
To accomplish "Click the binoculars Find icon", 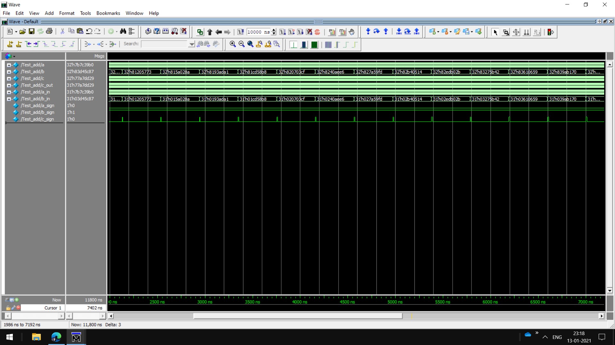I will [x=123, y=32].
